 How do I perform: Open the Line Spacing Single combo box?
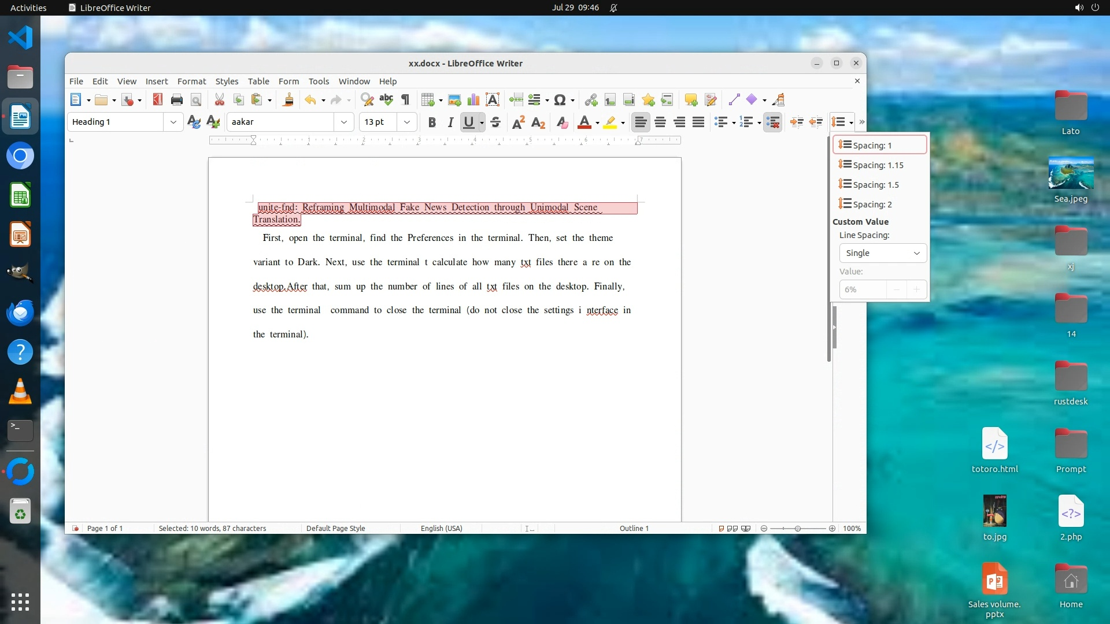882,253
